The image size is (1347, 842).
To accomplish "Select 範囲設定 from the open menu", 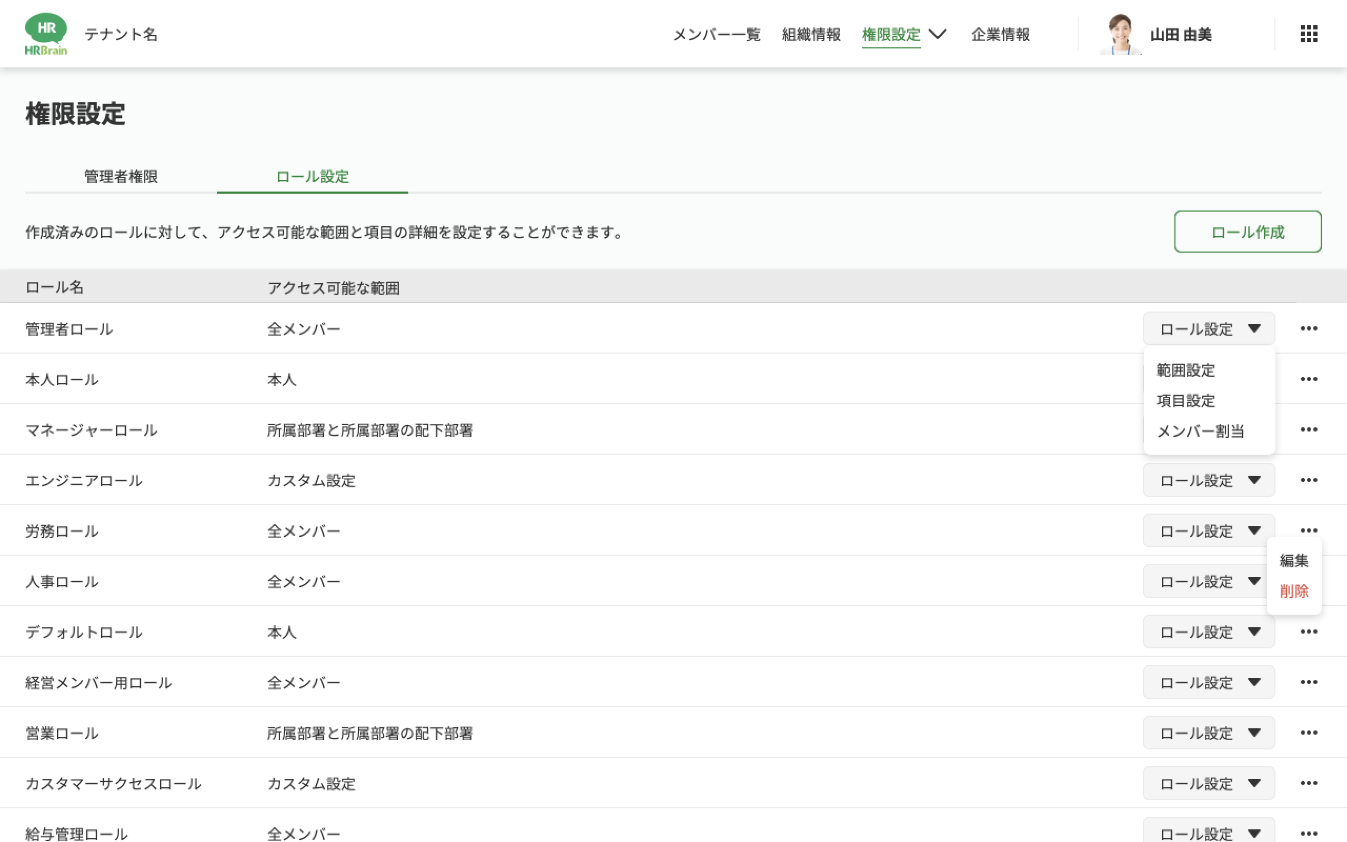I will coord(1185,370).
